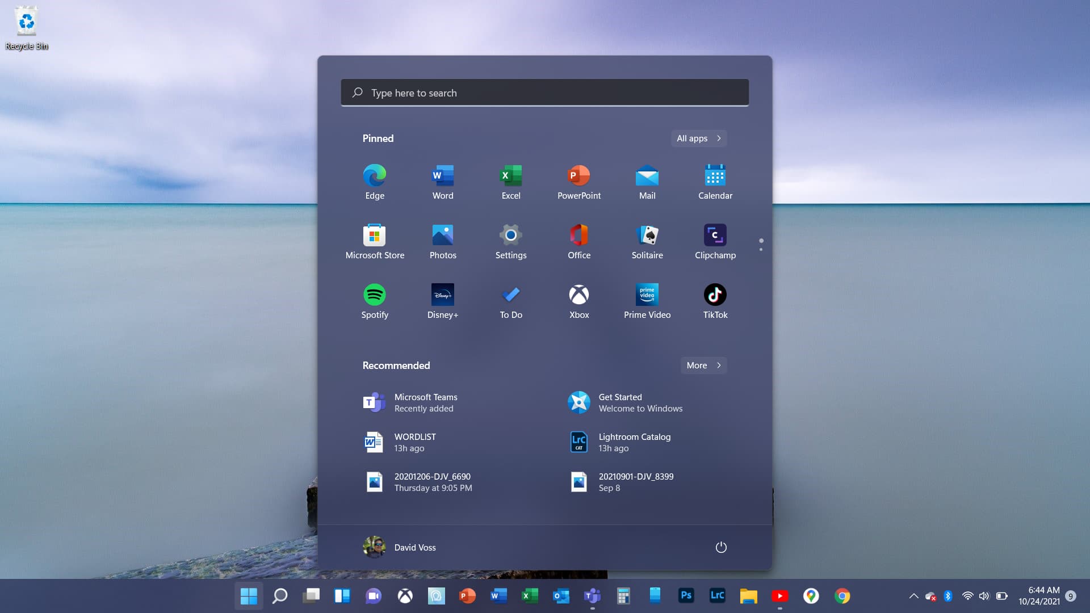This screenshot has height=613, width=1090.
Task: Open Disney+ app
Action: (443, 301)
